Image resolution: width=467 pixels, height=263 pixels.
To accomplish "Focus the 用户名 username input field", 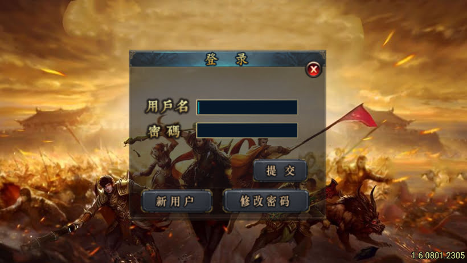I will point(247,107).
